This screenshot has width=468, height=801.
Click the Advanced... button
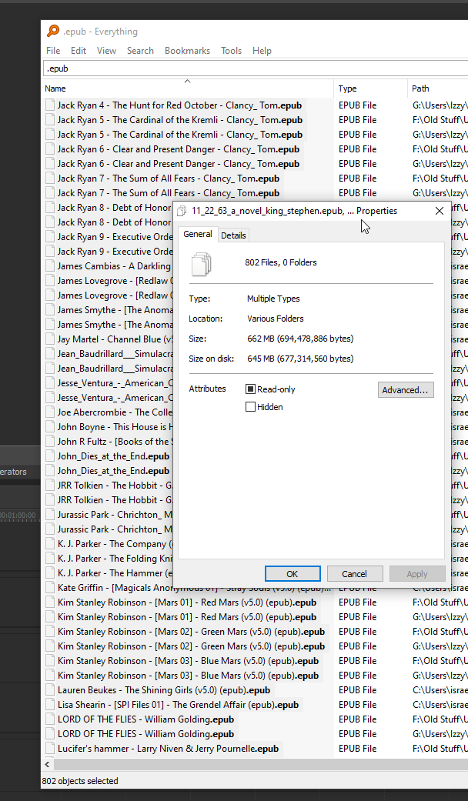406,390
